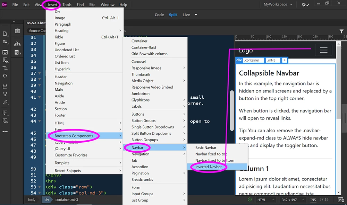Click the real-time preview devices icon
The image size is (347, 205).
(341, 200)
